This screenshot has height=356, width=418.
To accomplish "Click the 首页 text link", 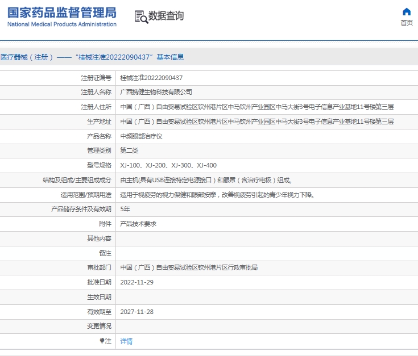I will pyautogui.click(x=407, y=23).
